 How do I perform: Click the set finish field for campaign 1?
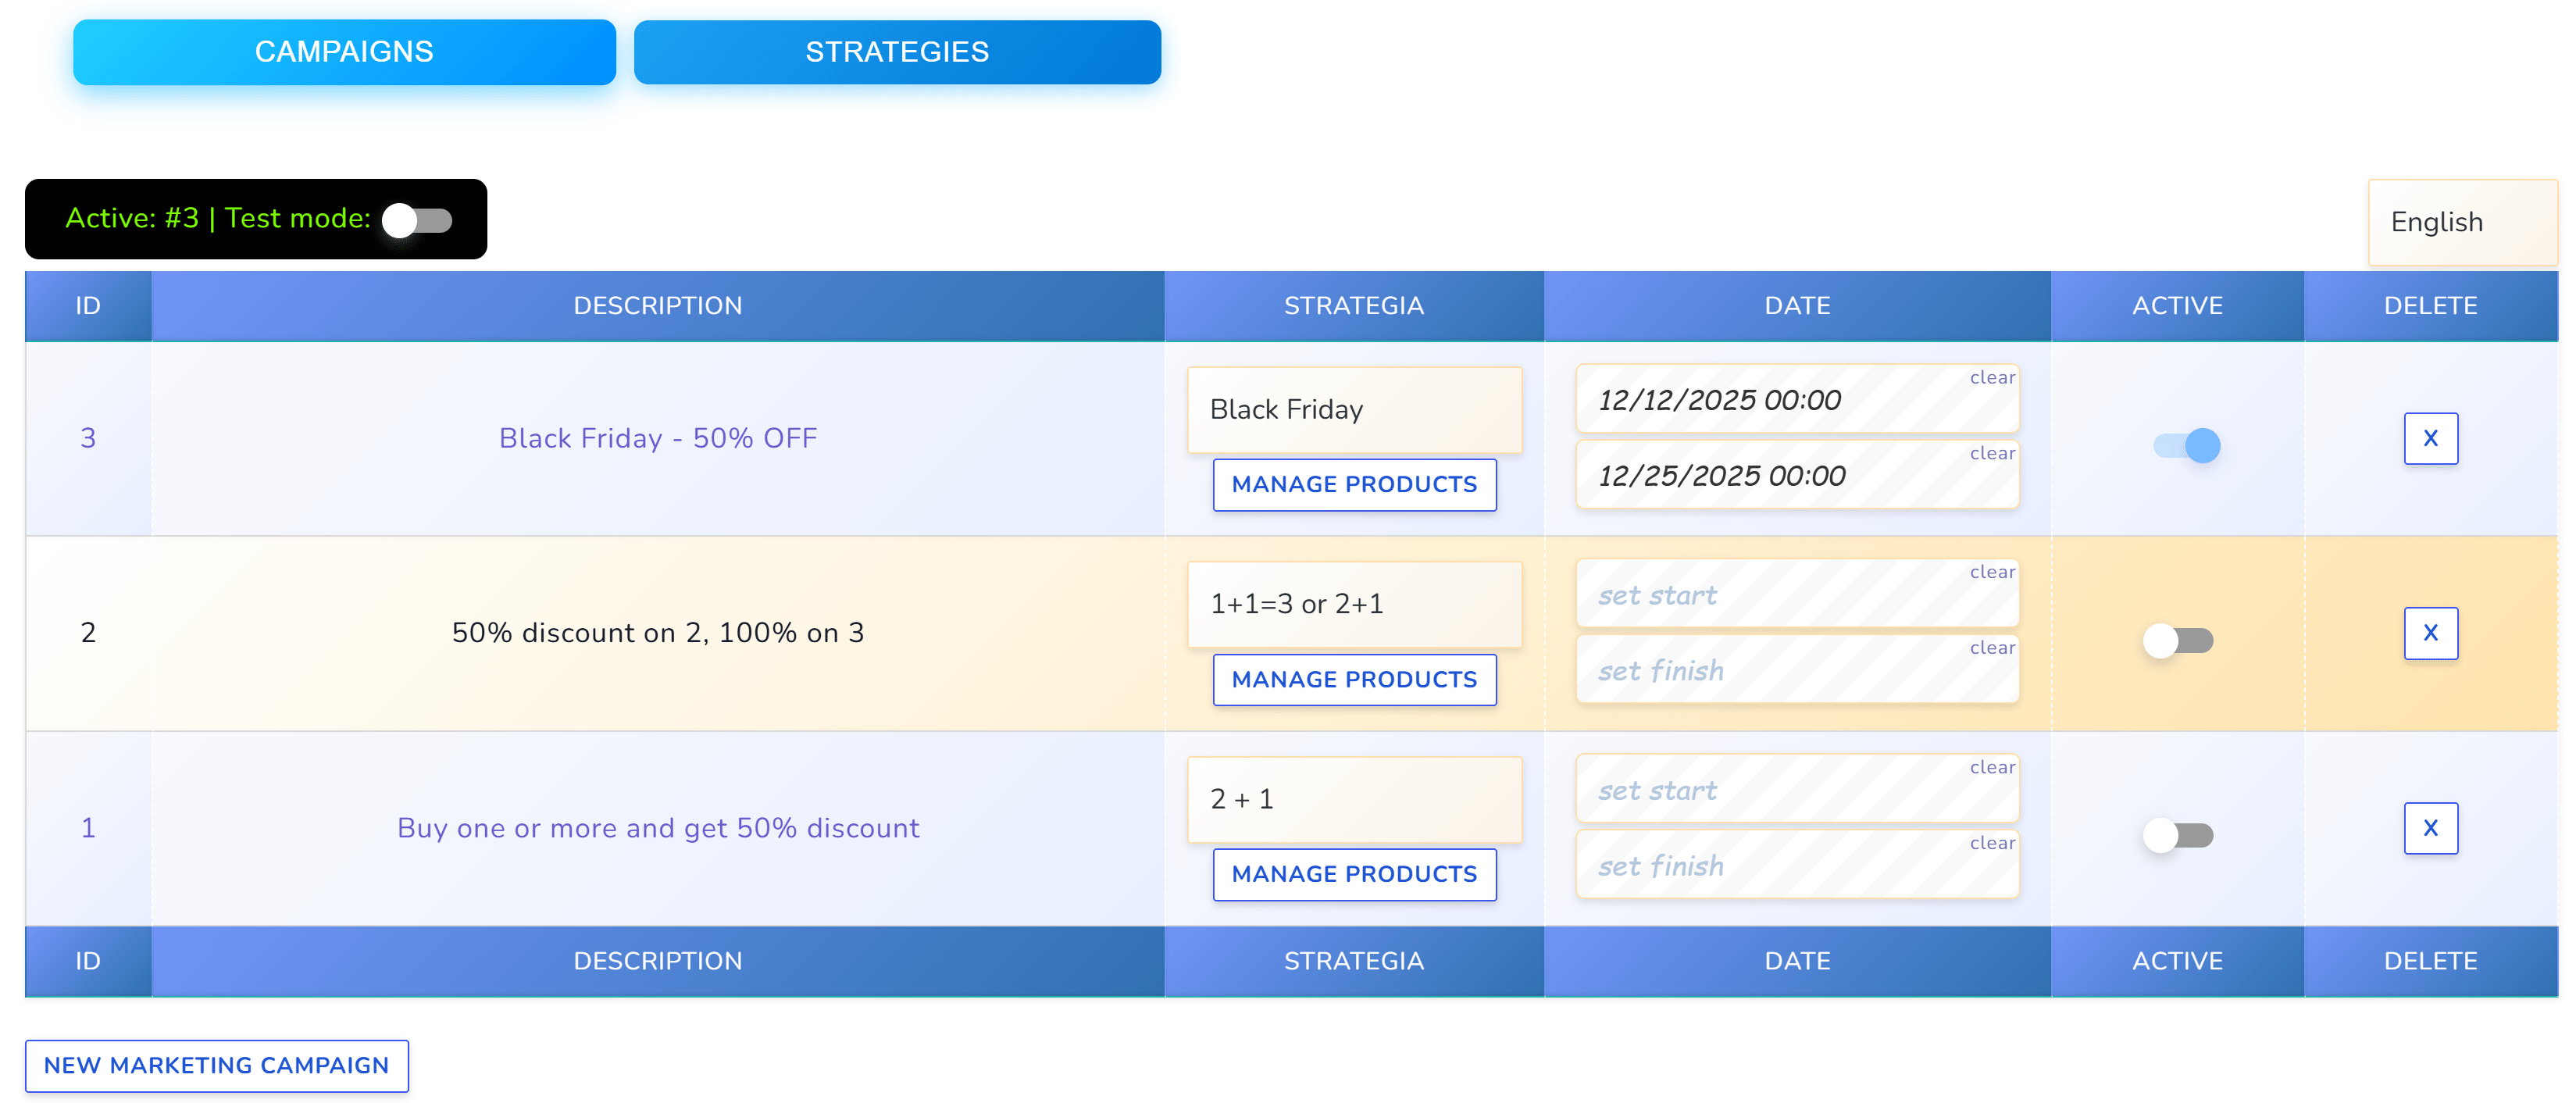(x=1780, y=865)
